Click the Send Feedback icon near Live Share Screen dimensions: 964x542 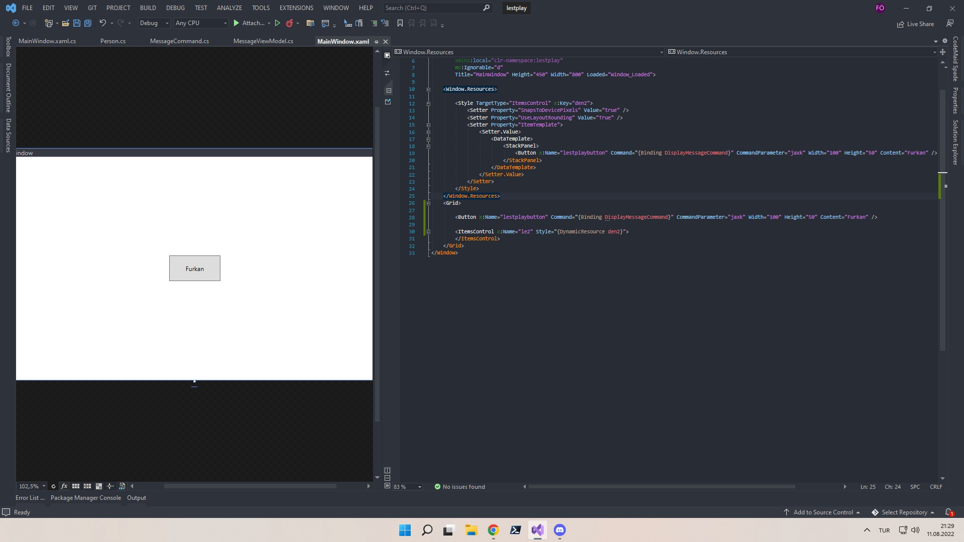click(x=950, y=24)
